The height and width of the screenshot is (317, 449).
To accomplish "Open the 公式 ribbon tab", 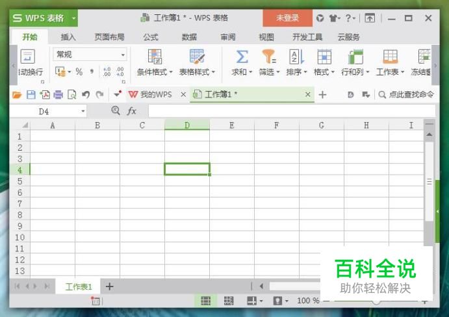I will pyautogui.click(x=151, y=37).
